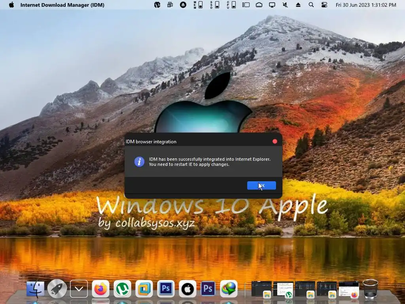Open the CPU usage meter in the menu bar
This screenshot has height=304, width=405.
coord(231,5)
